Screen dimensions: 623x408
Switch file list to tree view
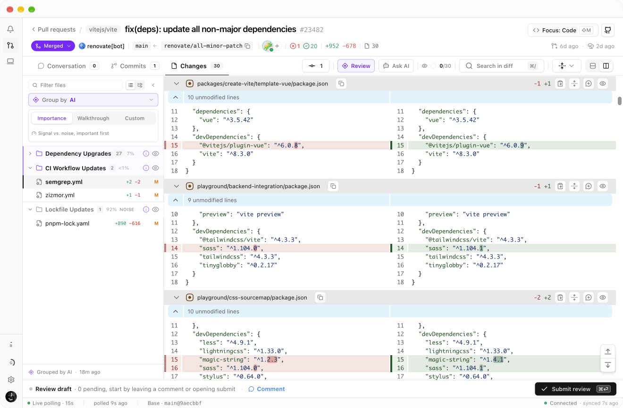pyautogui.click(x=140, y=85)
